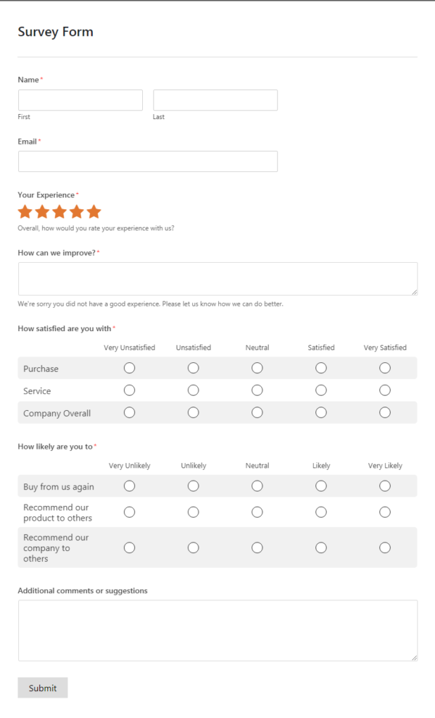Viewport: 435px width, 718px height.
Task: Select the Last name field
Action: [215, 99]
